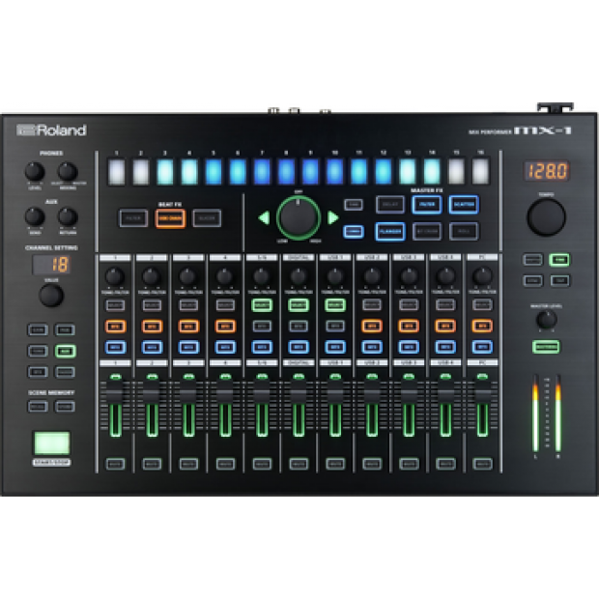The image size is (599, 599).
Task: Tap step pad 10 in top row
Action: pyautogui.click(x=335, y=172)
